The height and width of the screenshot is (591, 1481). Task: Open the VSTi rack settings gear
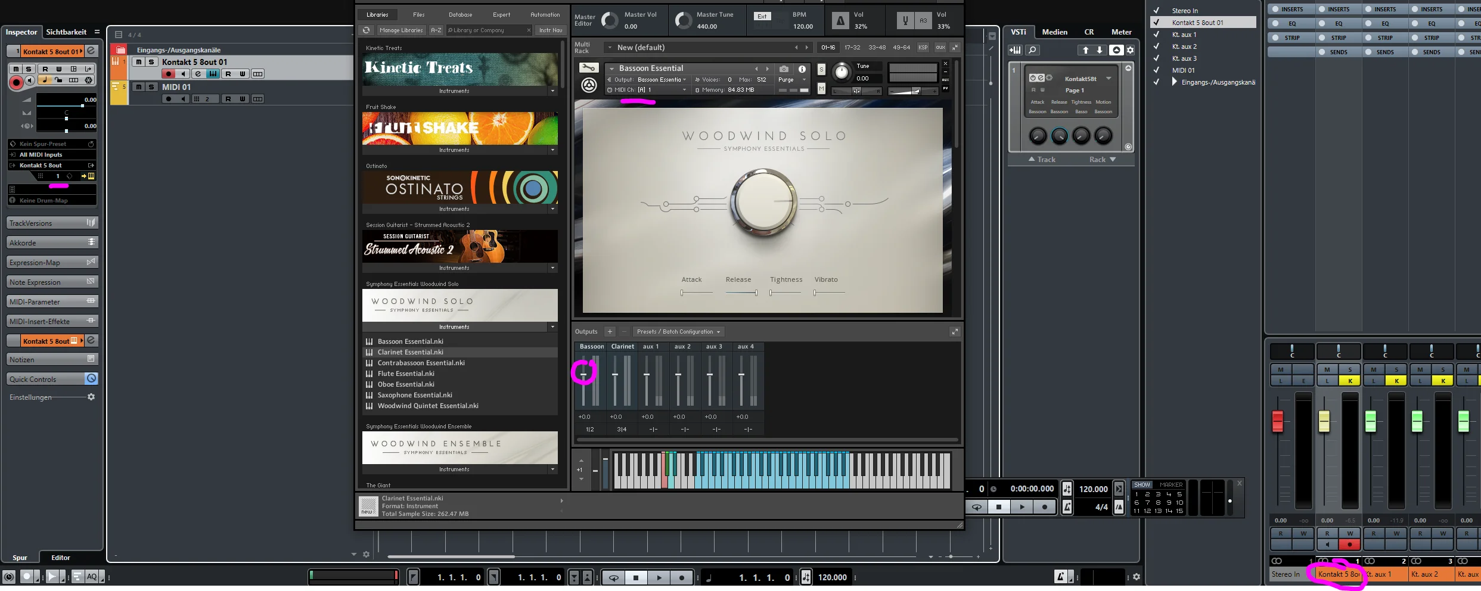pos(1130,50)
